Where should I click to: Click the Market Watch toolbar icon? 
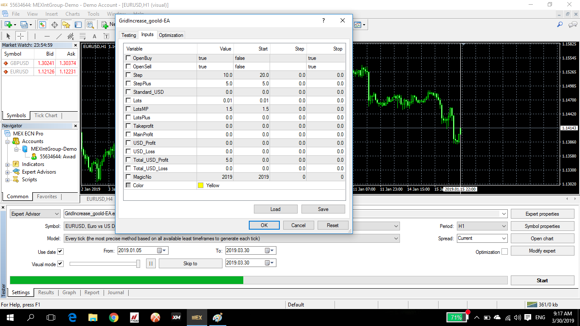click(x=42, y=25)
